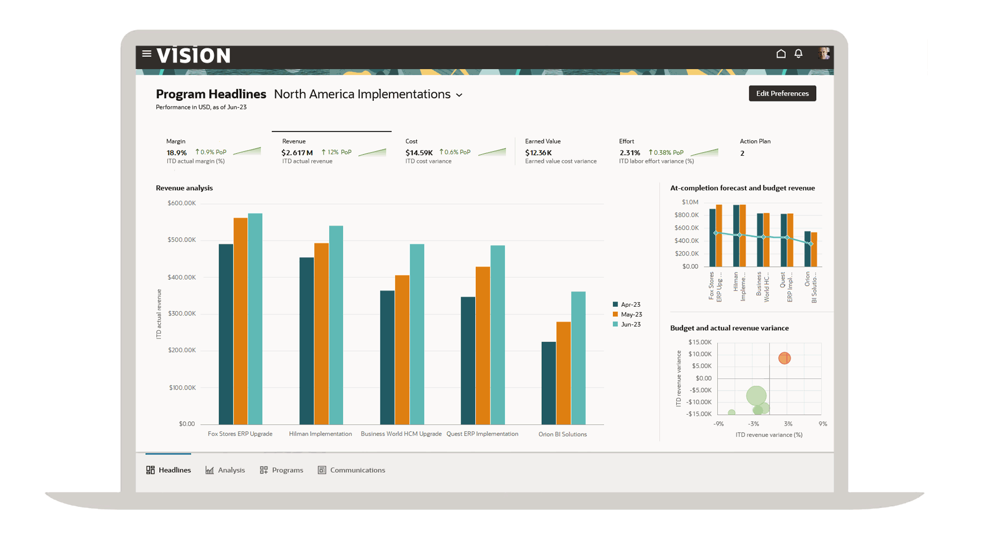The width and height of the screenshot is (983, 555).
Task: Click the Vision logo
Action: tap(194, 55)
